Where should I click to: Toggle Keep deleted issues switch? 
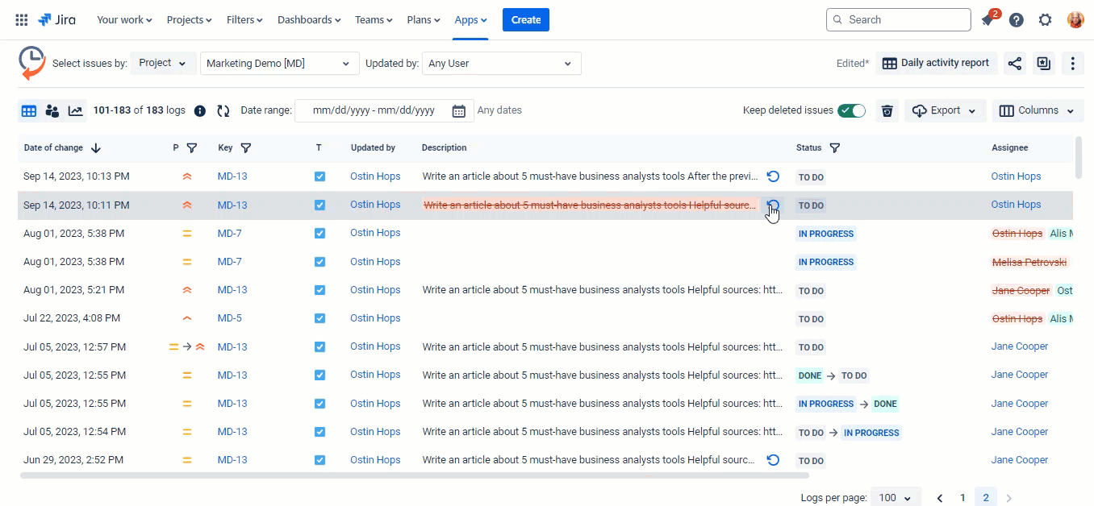pos(851,111)
